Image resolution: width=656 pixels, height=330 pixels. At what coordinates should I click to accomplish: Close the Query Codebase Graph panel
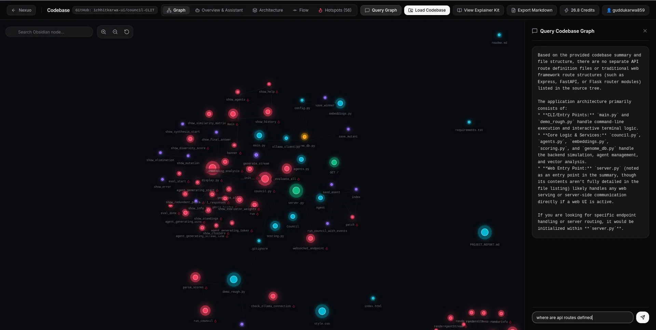[x=645, y=31]
